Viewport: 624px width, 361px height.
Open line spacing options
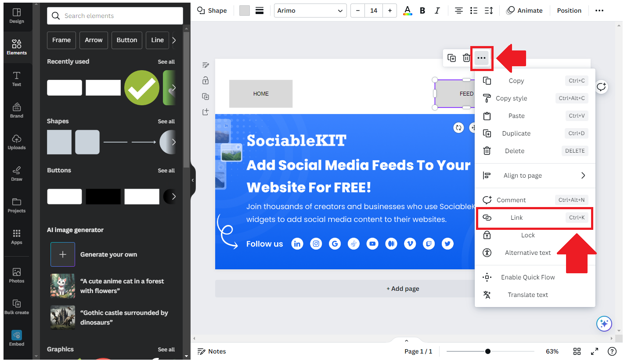[x=489, y=11]
